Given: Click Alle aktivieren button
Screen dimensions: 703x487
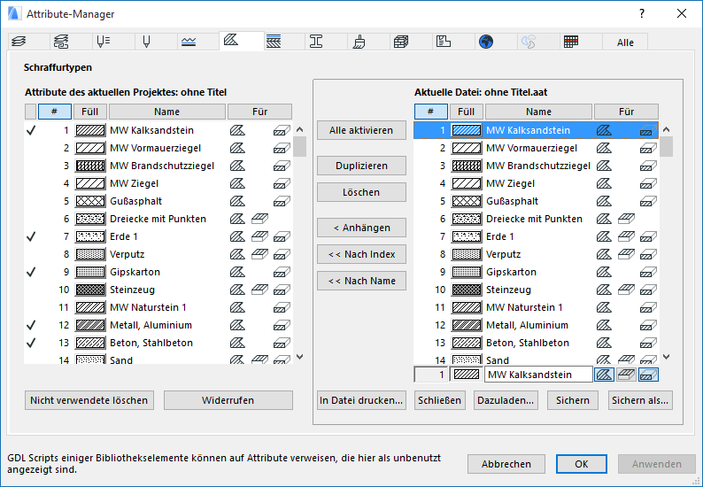Looking at the screenshot, I should tap(361, 130).
